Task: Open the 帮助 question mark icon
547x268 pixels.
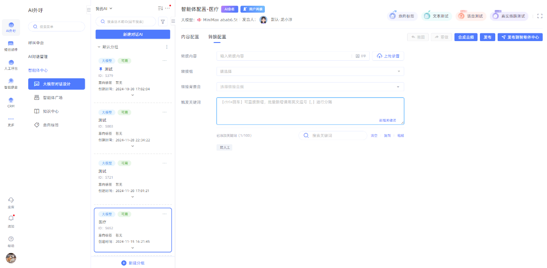Action: [11, 239]
